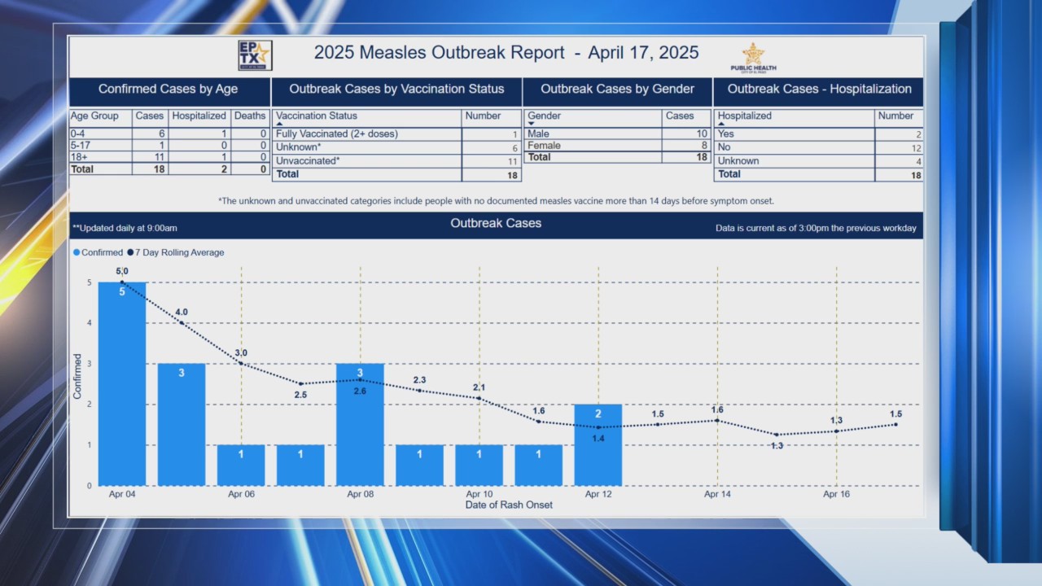Select the Confirmed legend marker
The width and height of the screenshot is (1042, 586).
pyautogui.click(x=77, y=252)
